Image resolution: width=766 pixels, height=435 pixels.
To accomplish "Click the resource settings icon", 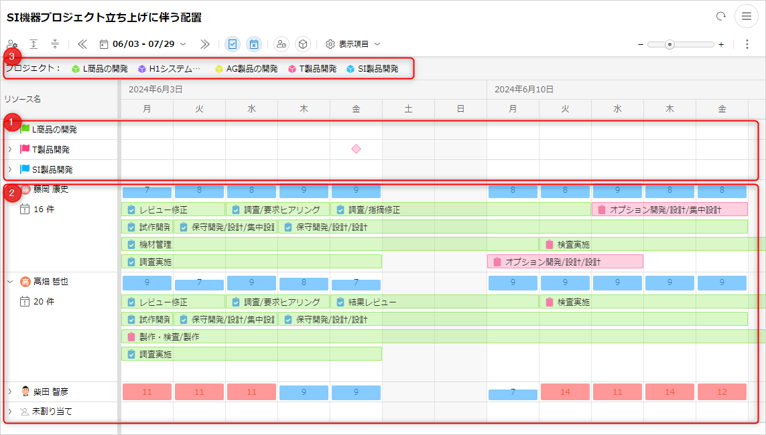I will click(12, 44).
